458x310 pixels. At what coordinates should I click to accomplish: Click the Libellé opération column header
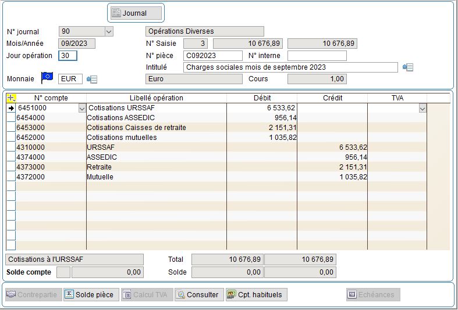coord(156,98)
